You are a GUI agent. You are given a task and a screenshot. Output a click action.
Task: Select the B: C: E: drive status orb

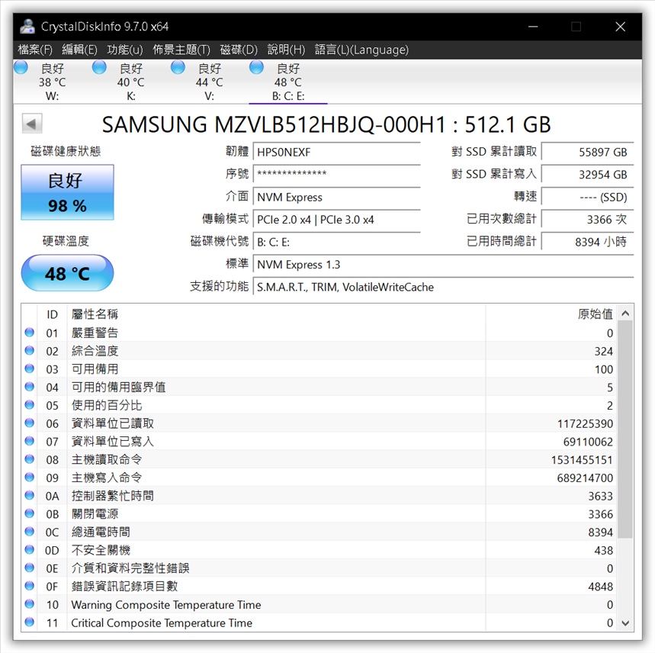tap(256, 67)
